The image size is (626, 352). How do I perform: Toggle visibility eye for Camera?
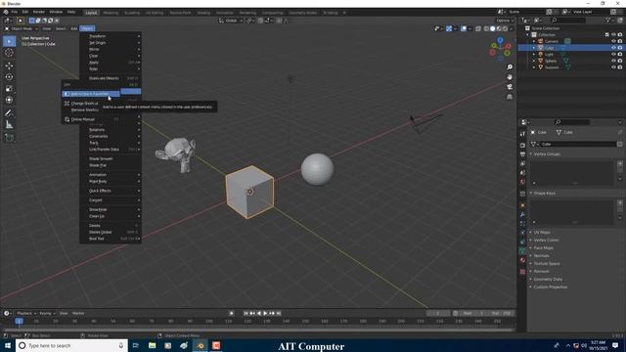[613, 41]
